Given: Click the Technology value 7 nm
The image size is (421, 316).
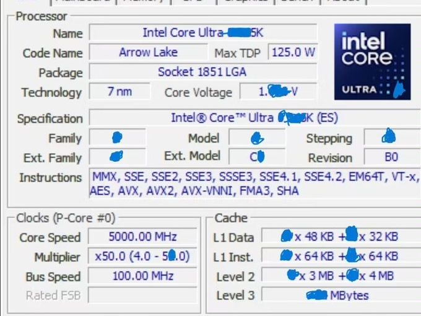Looking at the screenshot, I should click(119, 91).
